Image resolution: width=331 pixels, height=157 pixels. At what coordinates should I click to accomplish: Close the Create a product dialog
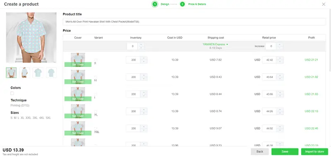coord(324,4)
